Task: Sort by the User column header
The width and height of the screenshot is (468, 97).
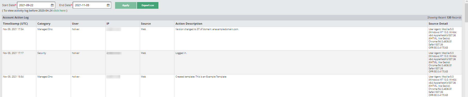Action: 75,24
